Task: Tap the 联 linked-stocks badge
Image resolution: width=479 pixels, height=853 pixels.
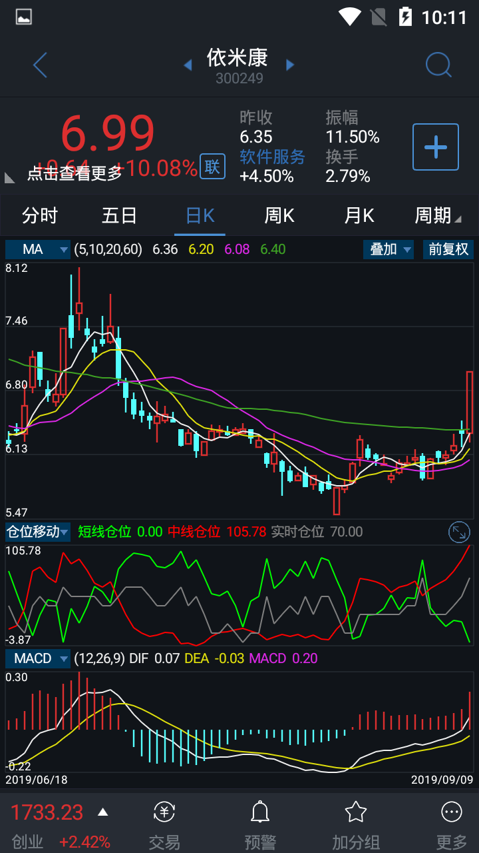Action: 212,167
